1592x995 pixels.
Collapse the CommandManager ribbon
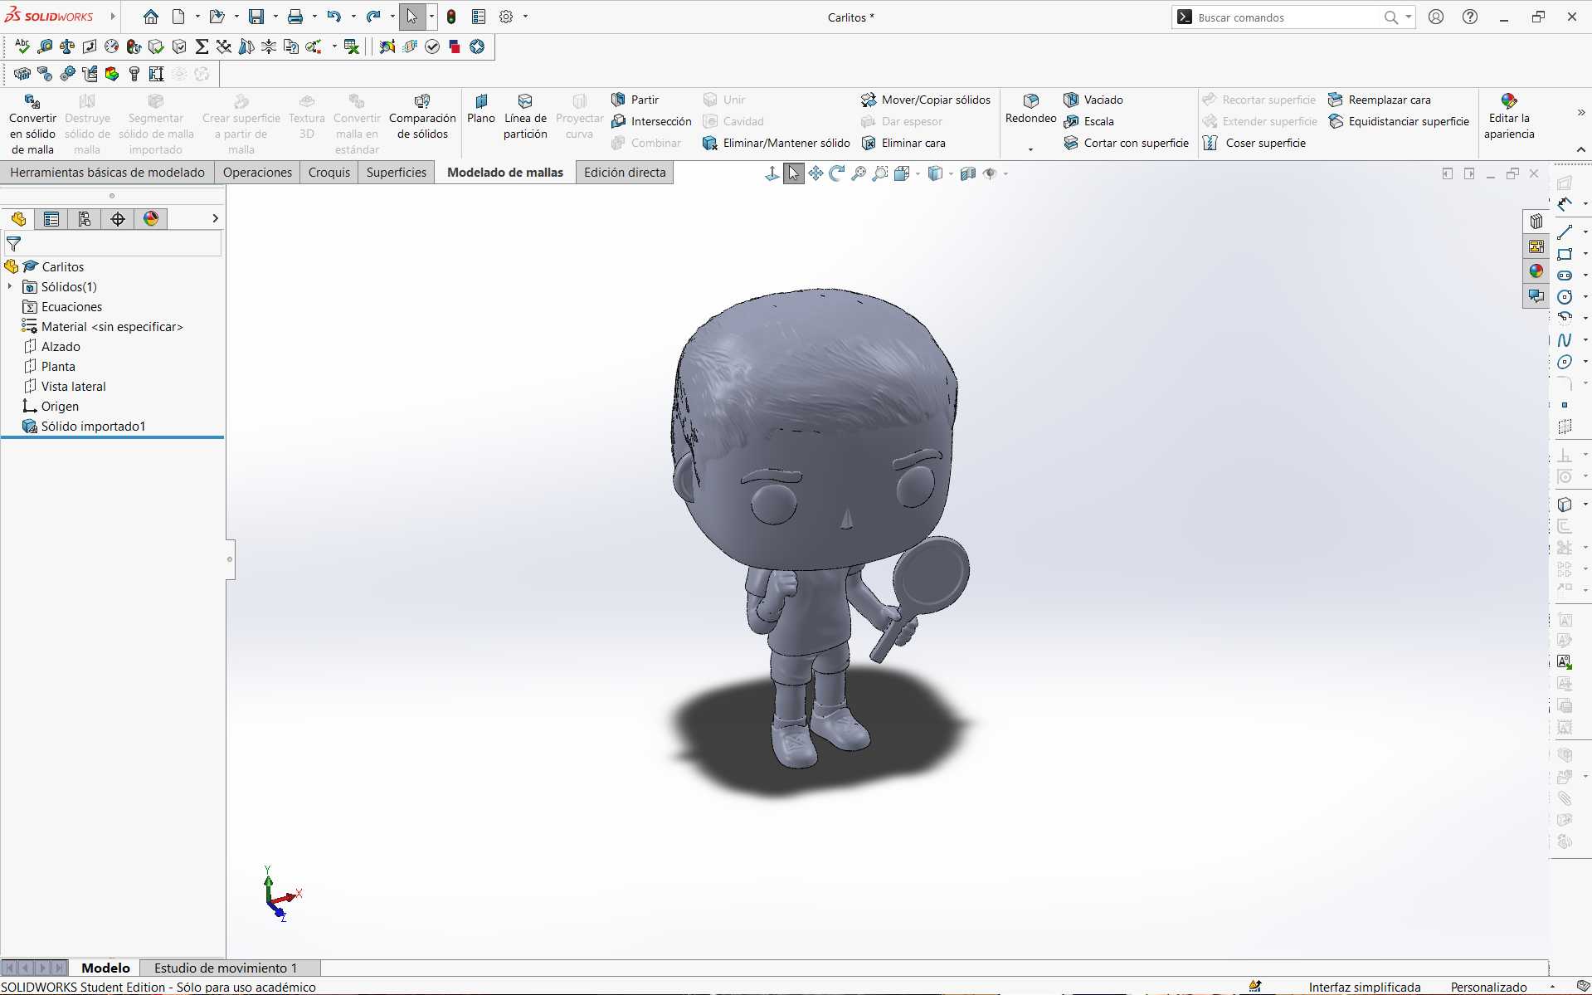tap(1580, 150)
